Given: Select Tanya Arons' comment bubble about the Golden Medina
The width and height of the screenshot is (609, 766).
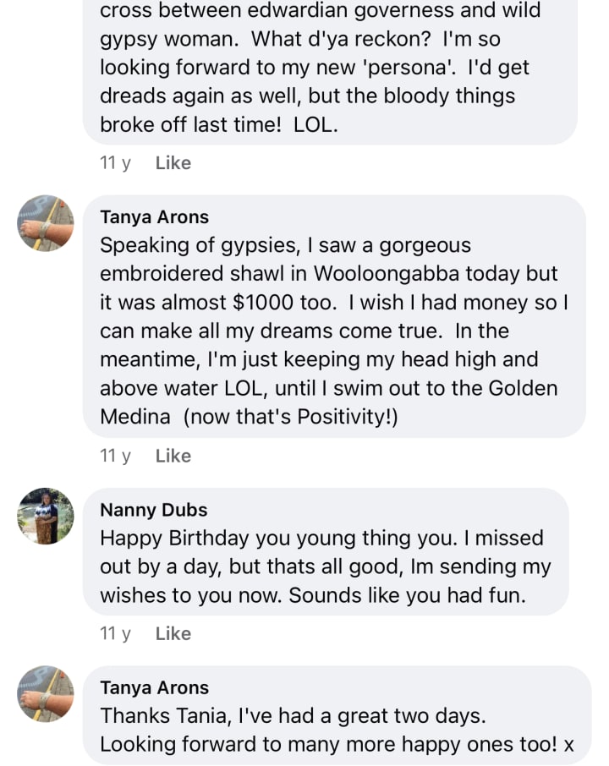Looking at the screenshot, I should tap(334, 317).
